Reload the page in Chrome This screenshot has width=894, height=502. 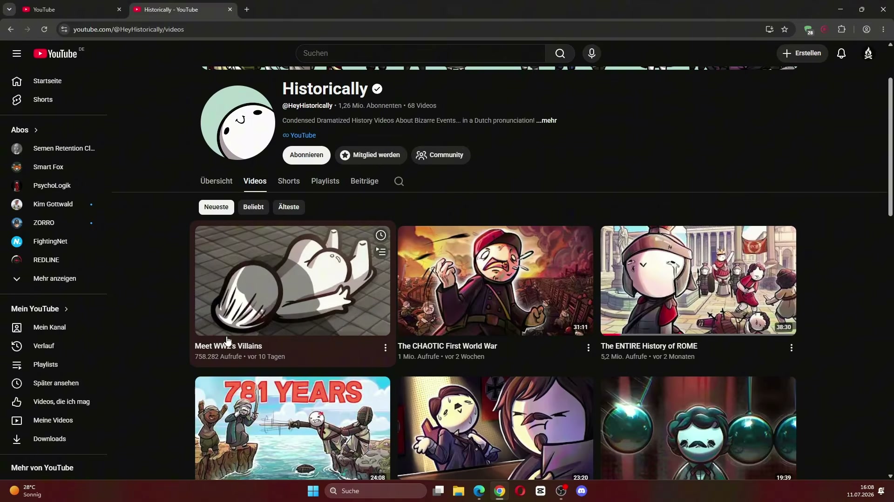point(44,29)
